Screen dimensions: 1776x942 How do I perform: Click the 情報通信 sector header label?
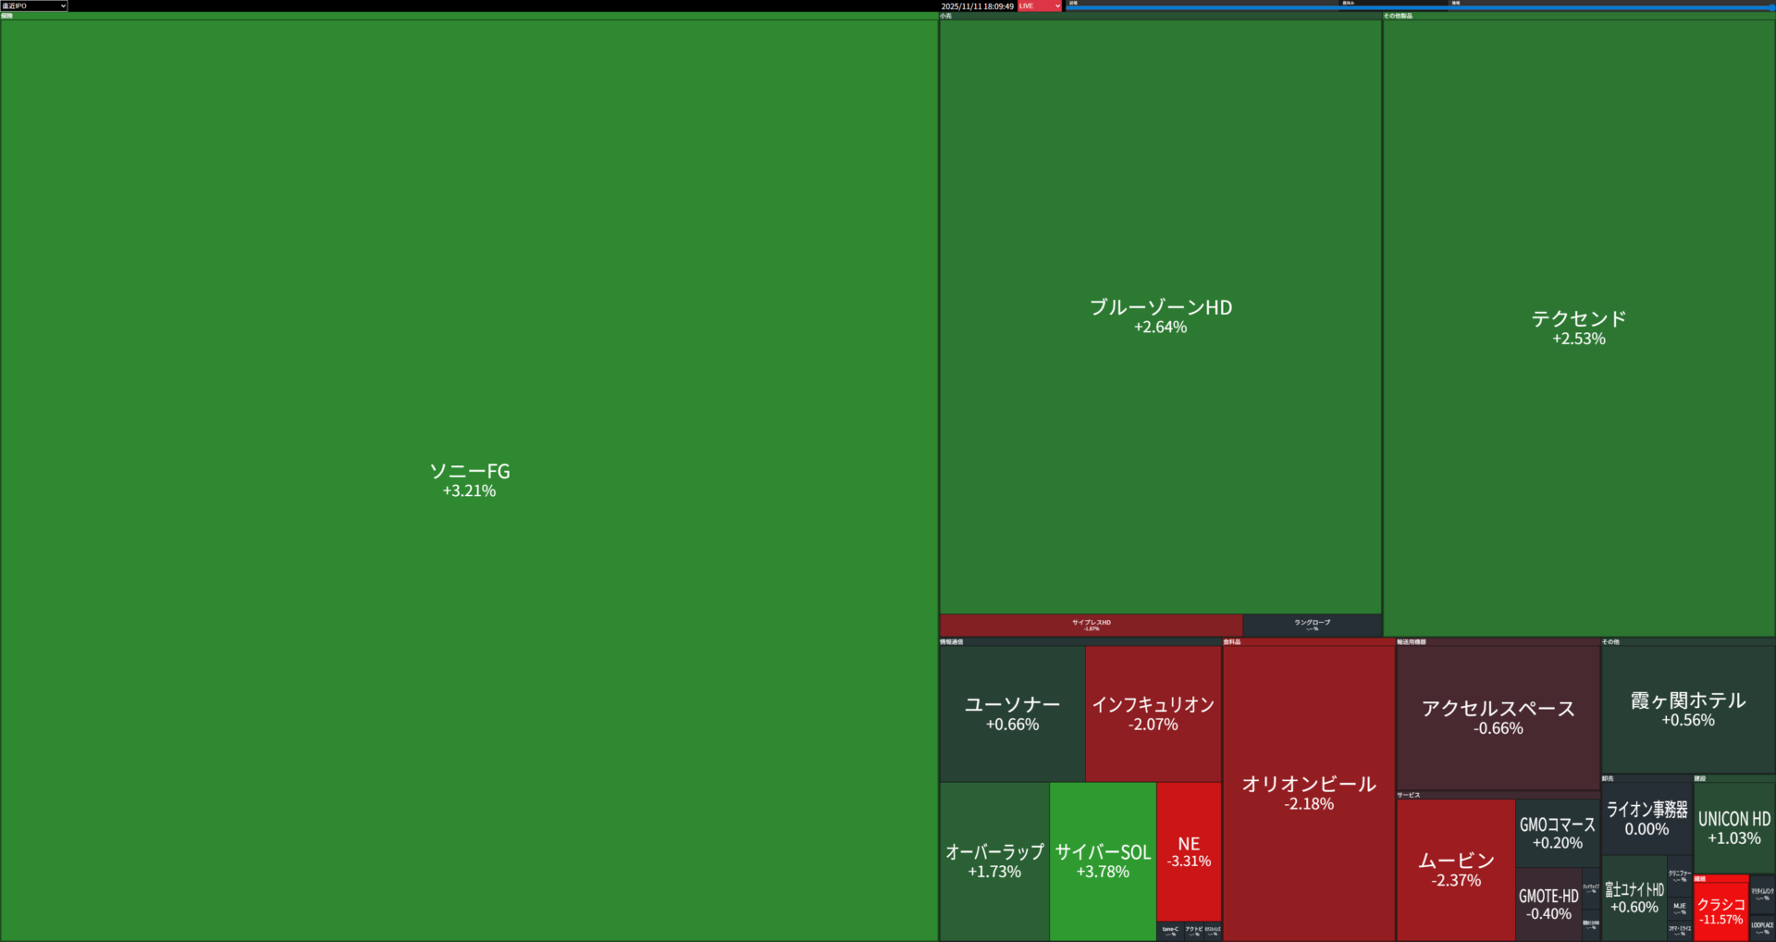pyautogui.click(x=951, y=641)
